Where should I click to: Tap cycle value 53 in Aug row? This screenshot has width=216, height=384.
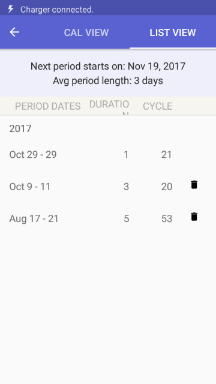(x=167, y=218)
